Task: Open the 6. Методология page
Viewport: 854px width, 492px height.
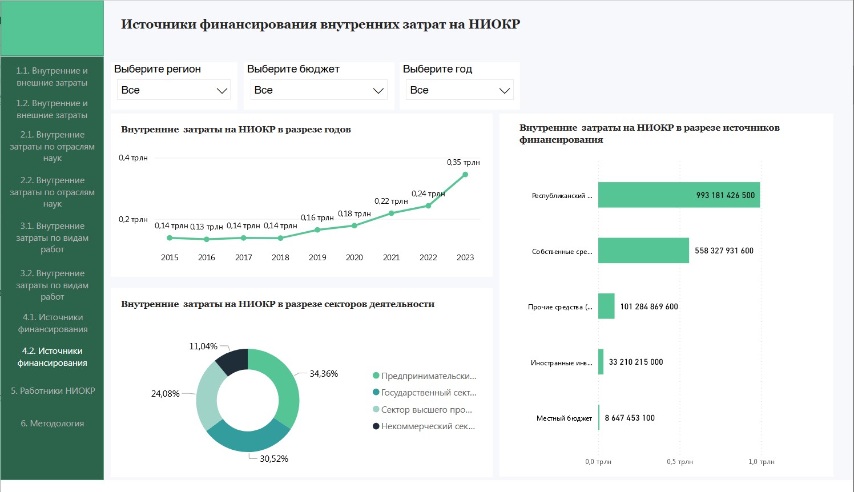Action: [x=53, y=424]
